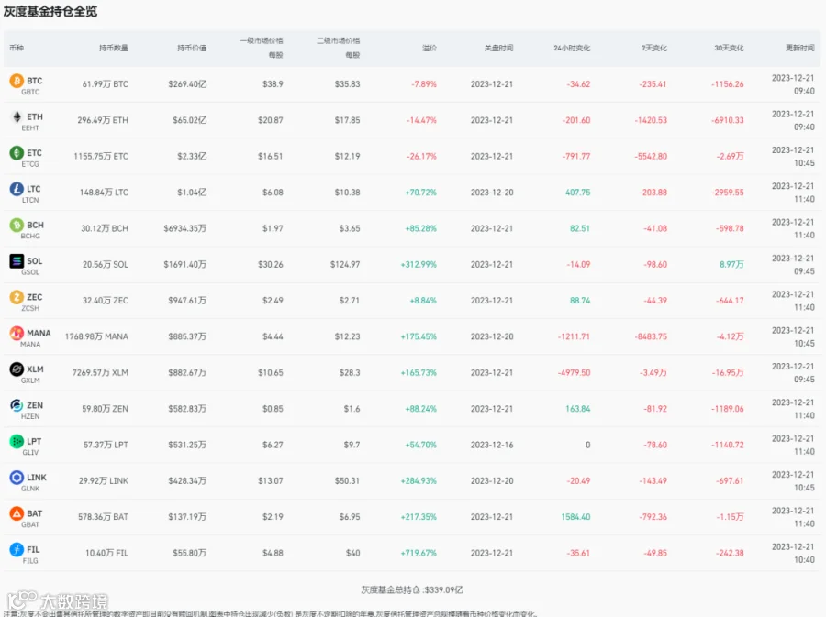The width and height of the screenshot is (826, 617).
Task: Click holdings value 61.99万 BTC
Action: tap(106, 84)
